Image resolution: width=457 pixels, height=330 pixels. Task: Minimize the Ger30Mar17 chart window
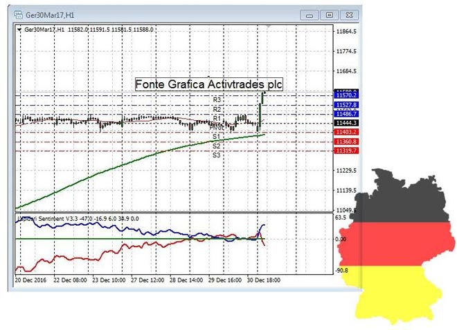(x=312, y=14)
